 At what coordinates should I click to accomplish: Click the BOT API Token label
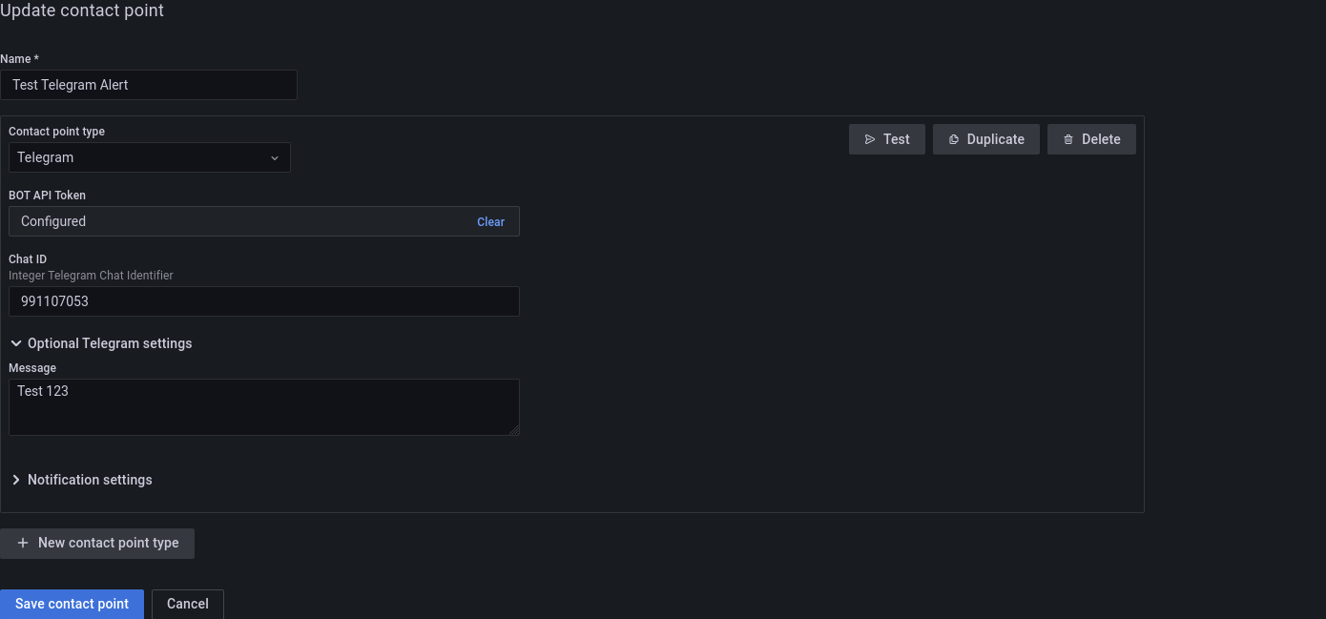(47, 196)
